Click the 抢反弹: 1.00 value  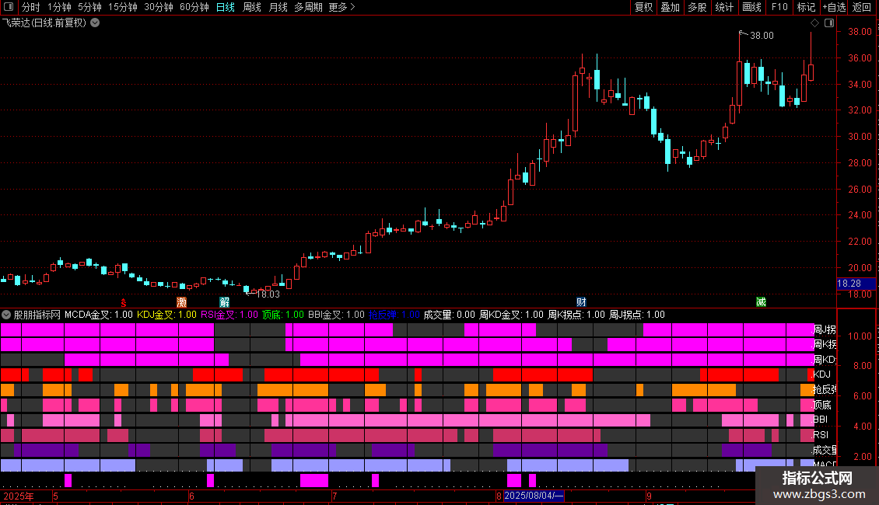coord(394,315)
